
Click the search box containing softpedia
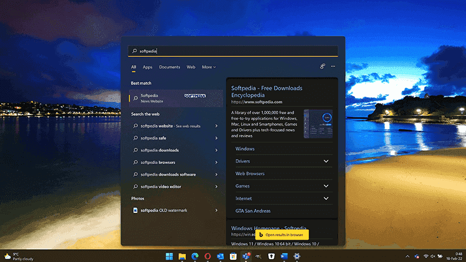232,51
